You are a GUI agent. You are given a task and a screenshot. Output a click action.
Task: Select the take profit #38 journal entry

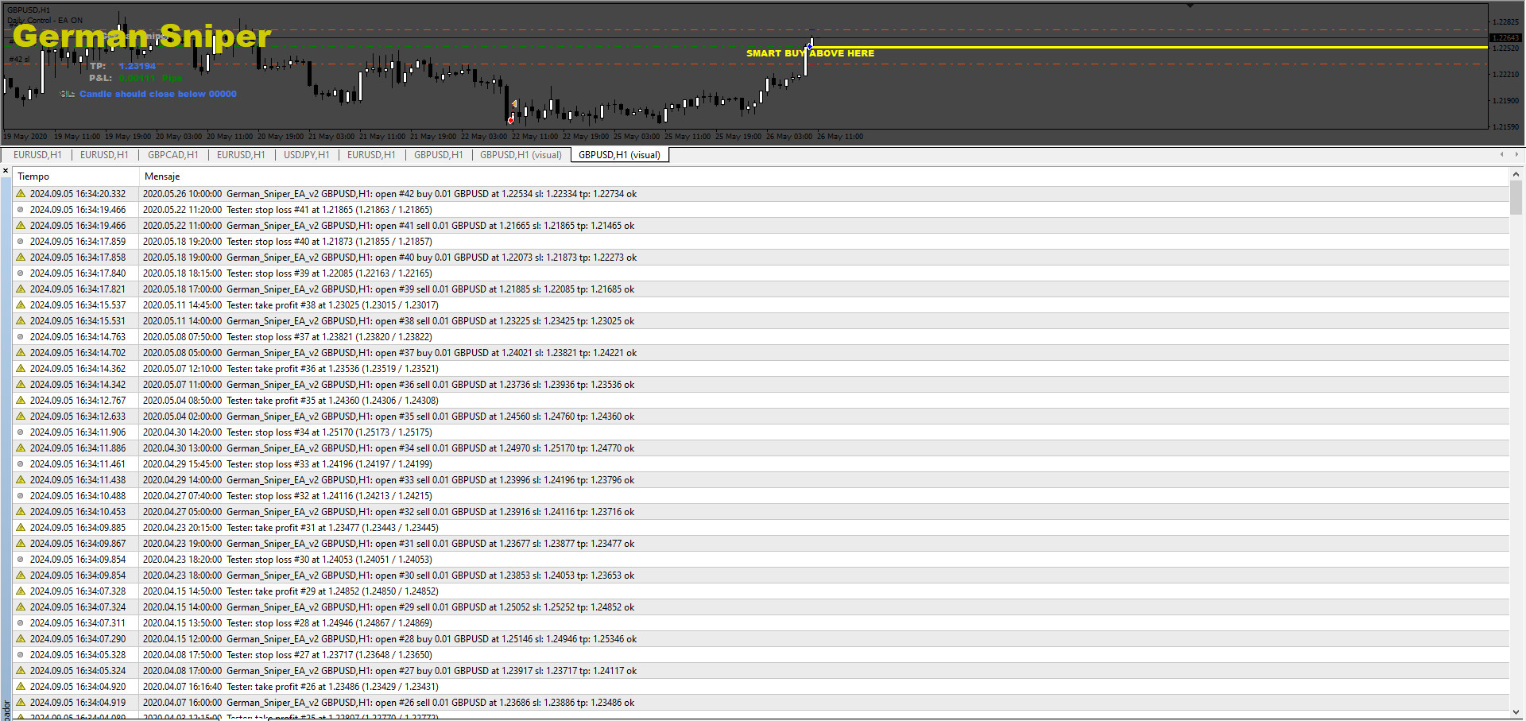(761, 304)
